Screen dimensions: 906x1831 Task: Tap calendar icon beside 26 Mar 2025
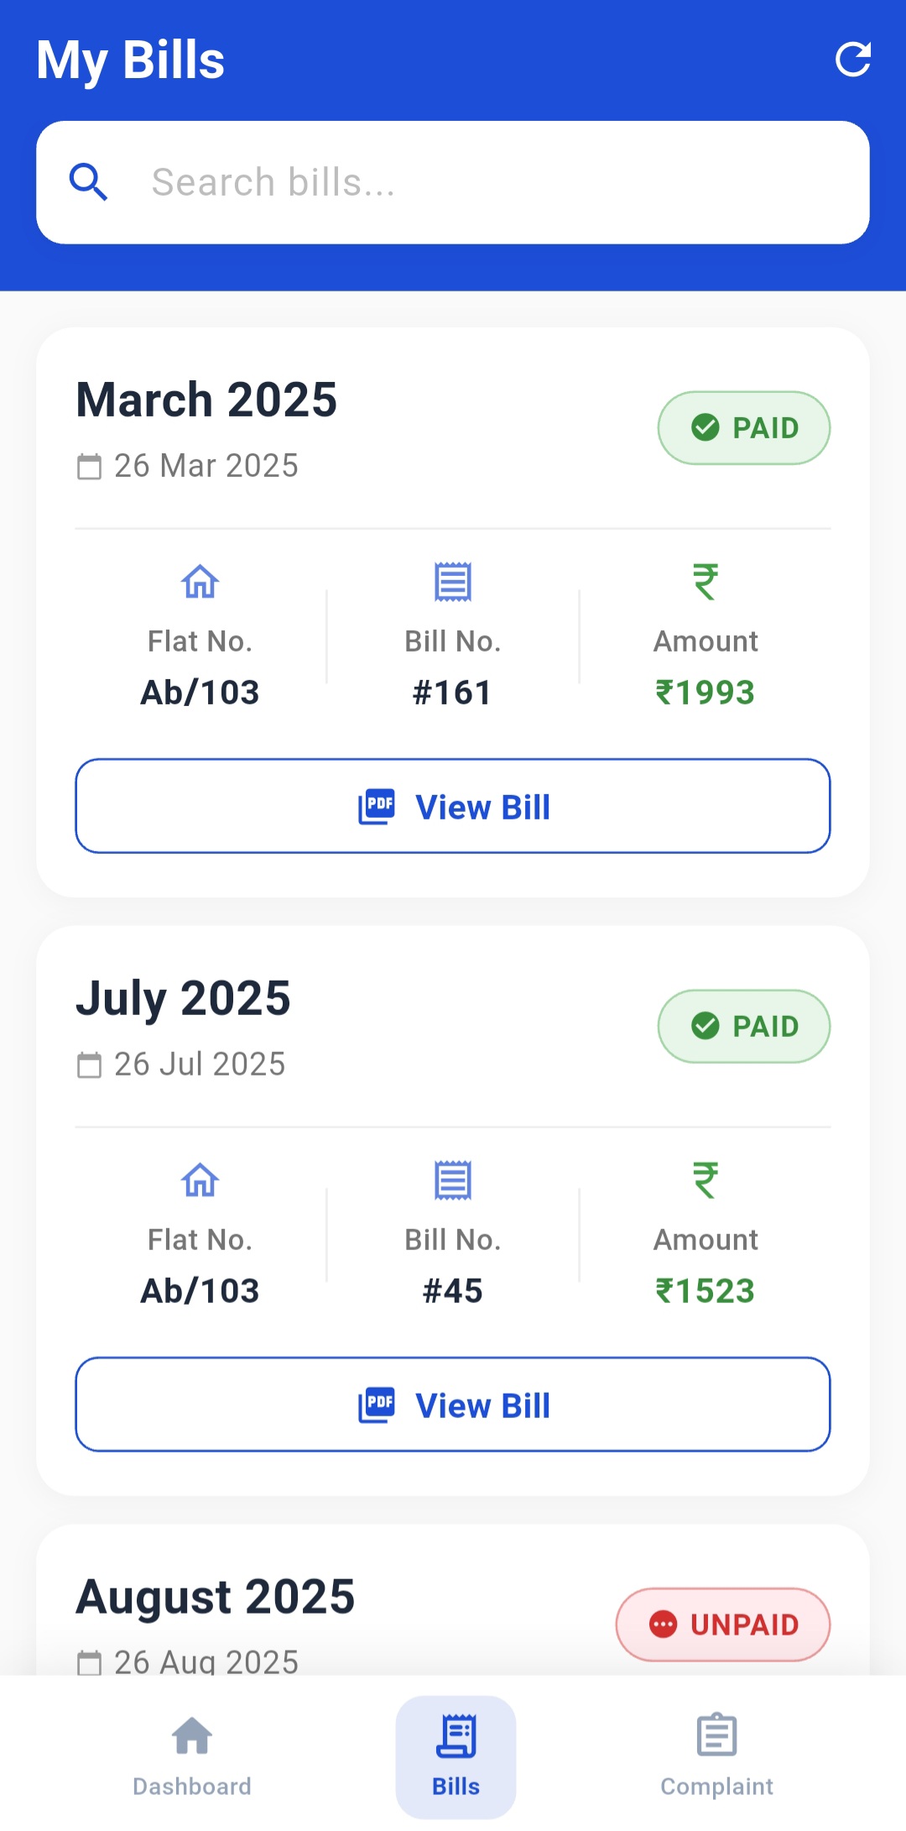[x=89, y=466]
